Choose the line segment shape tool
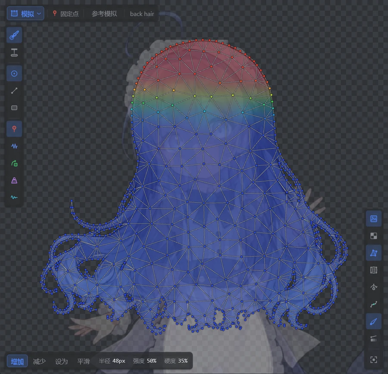The height and width of the screenshot is (374, 388). pos(14,90)
